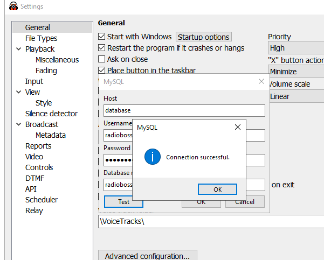Image resolution: width=324 pixels, height=260 pixels.
Task: Toggle Start with Windows checkbox
Action: tap(102, 37)
